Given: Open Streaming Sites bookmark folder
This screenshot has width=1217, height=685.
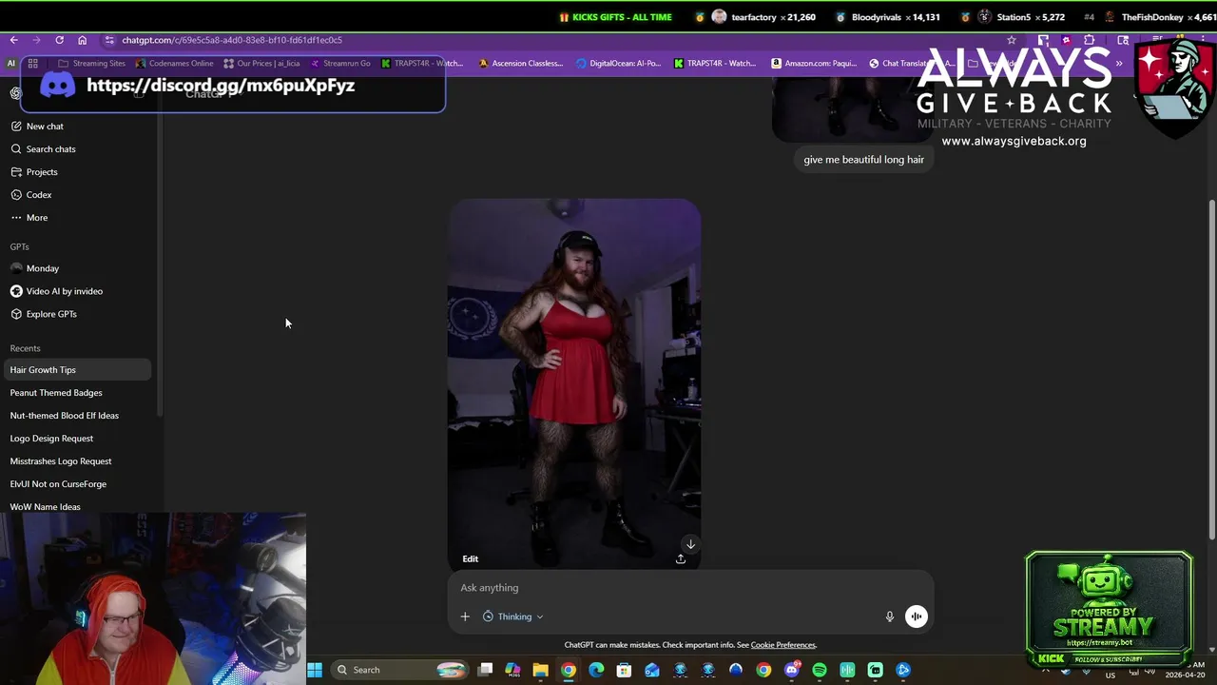Looking at the screenshot, I should click(91, 64).
